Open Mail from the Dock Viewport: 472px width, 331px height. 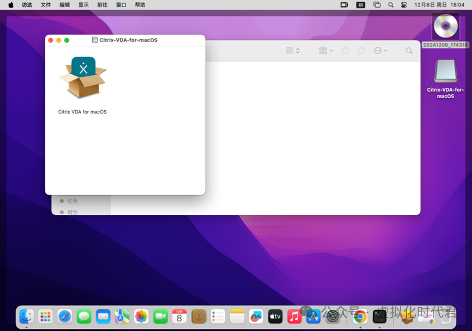point(103,317)
